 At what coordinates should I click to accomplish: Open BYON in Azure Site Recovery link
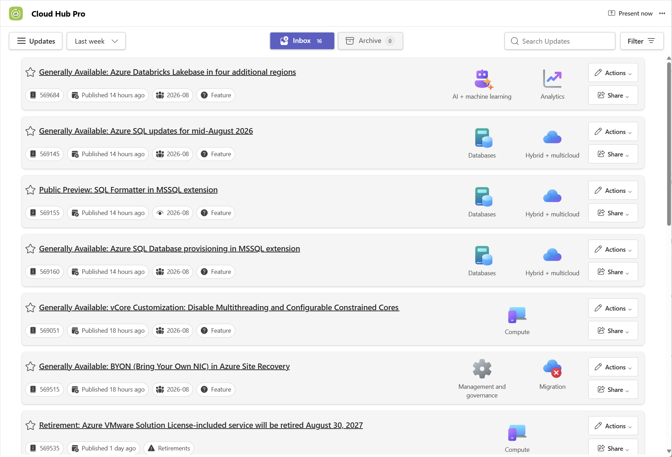click(x=164, y=366)
